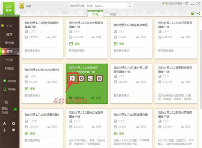Click 更新 on 1.6.2梅花鹿战争 card
The height and width of the screenshot is (148, 202).
coord(119,44)
